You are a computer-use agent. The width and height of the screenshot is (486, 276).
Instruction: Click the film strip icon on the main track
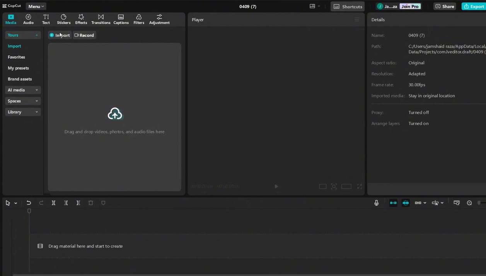(x=40, y=246)
